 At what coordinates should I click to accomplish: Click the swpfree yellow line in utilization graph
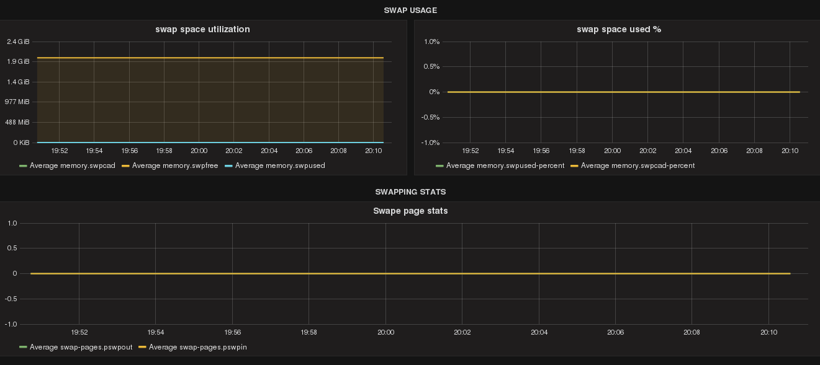click(x=210, y=58)
